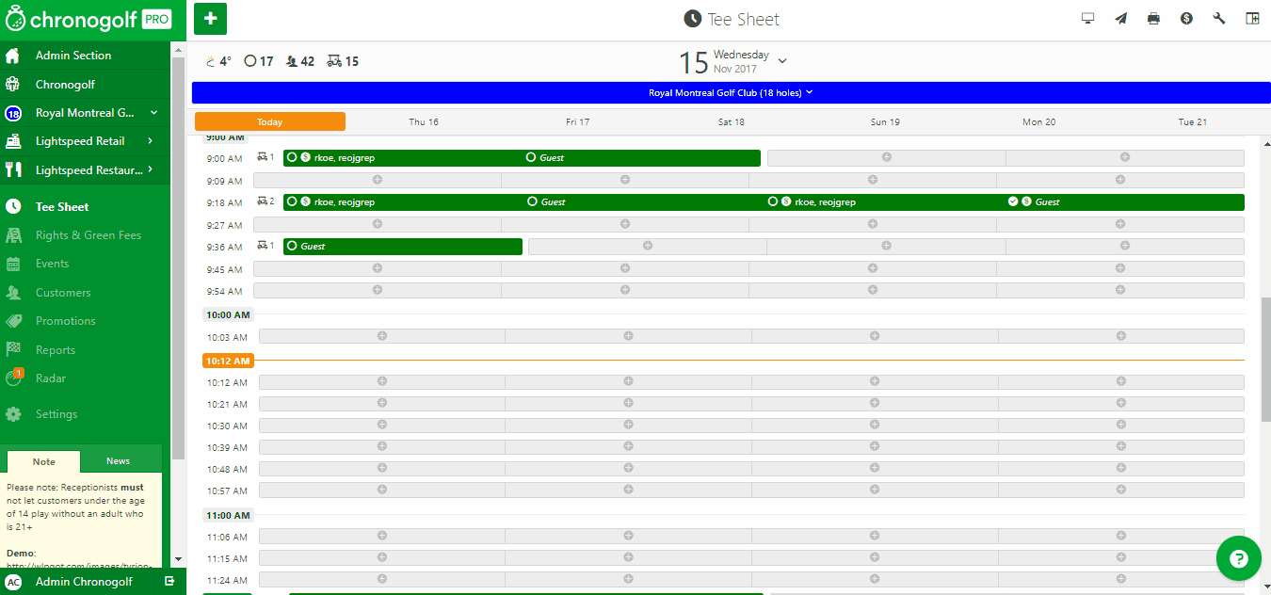The image size is (1271, 595).
Task: Open the monitor display view icon
Action: [1088, 19]
